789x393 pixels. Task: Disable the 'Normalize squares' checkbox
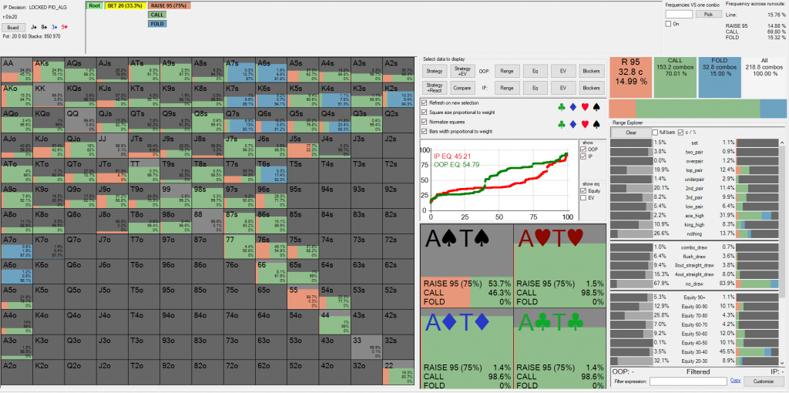pyautogui.click(x=425, y=122)
